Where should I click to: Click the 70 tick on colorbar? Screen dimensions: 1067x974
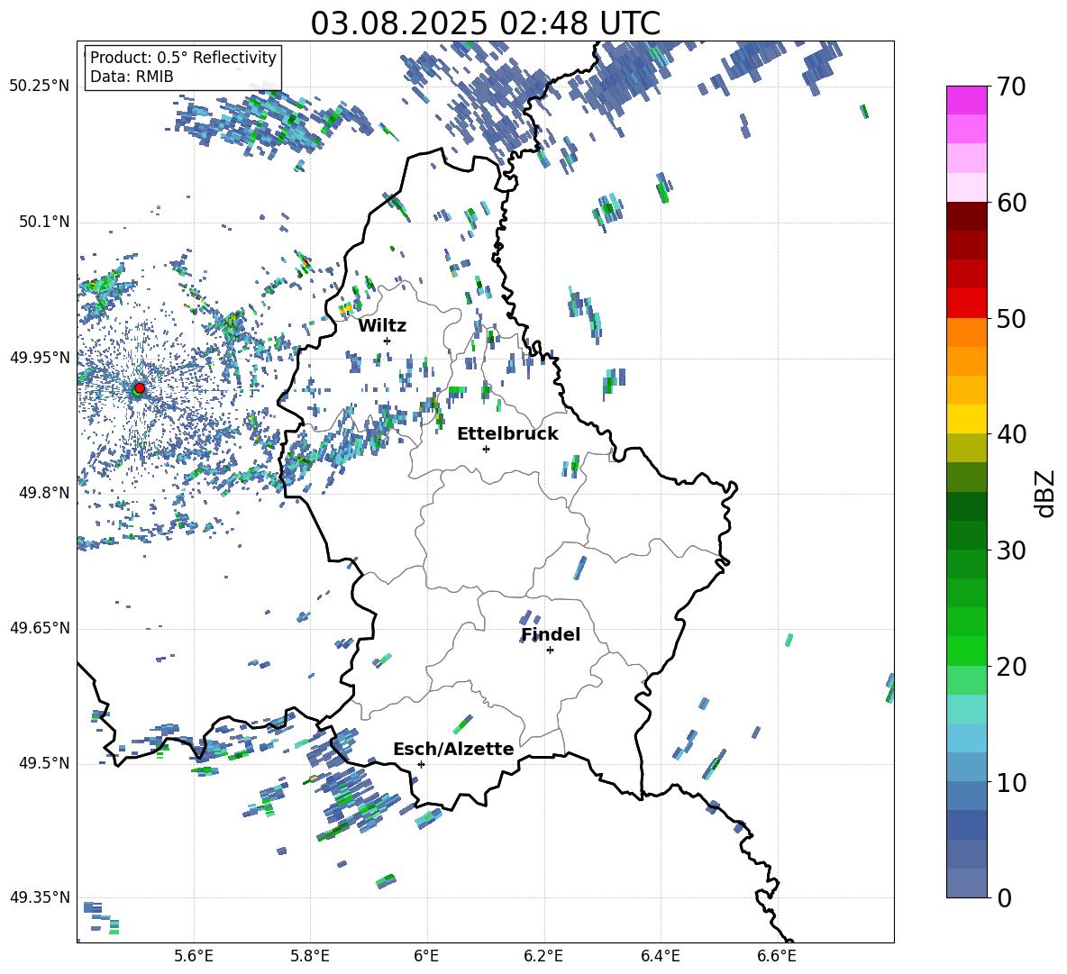tap(1011, 87)
